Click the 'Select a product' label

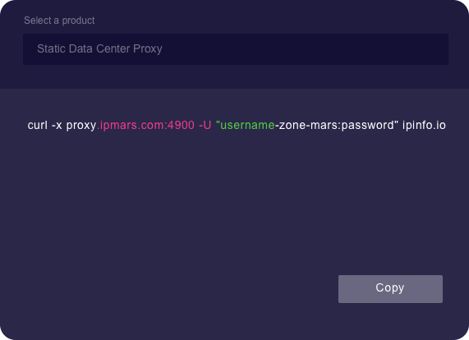(59, 21)
